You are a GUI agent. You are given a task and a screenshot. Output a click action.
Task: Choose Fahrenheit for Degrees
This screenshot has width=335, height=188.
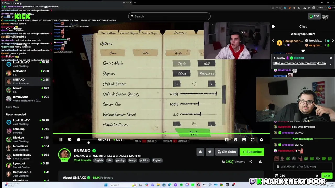tap(207, 74)
